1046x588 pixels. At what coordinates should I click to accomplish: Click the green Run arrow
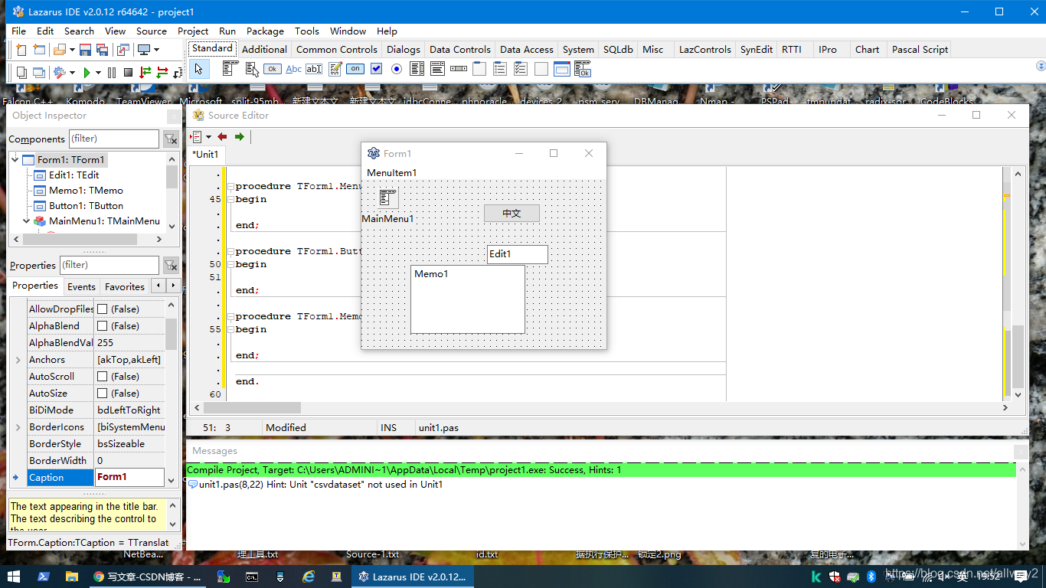coord(87,73)
